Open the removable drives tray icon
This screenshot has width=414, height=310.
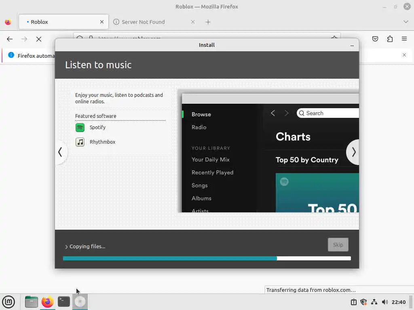pos(353,302)
